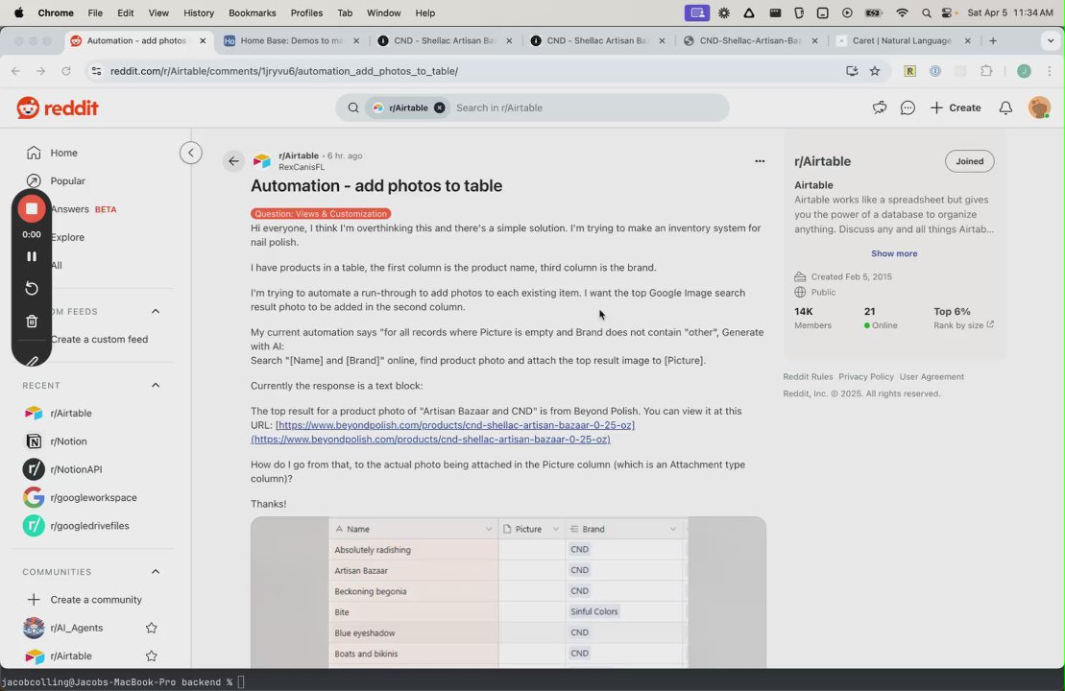Remove r/Airtable filter from search

(440, 107)
